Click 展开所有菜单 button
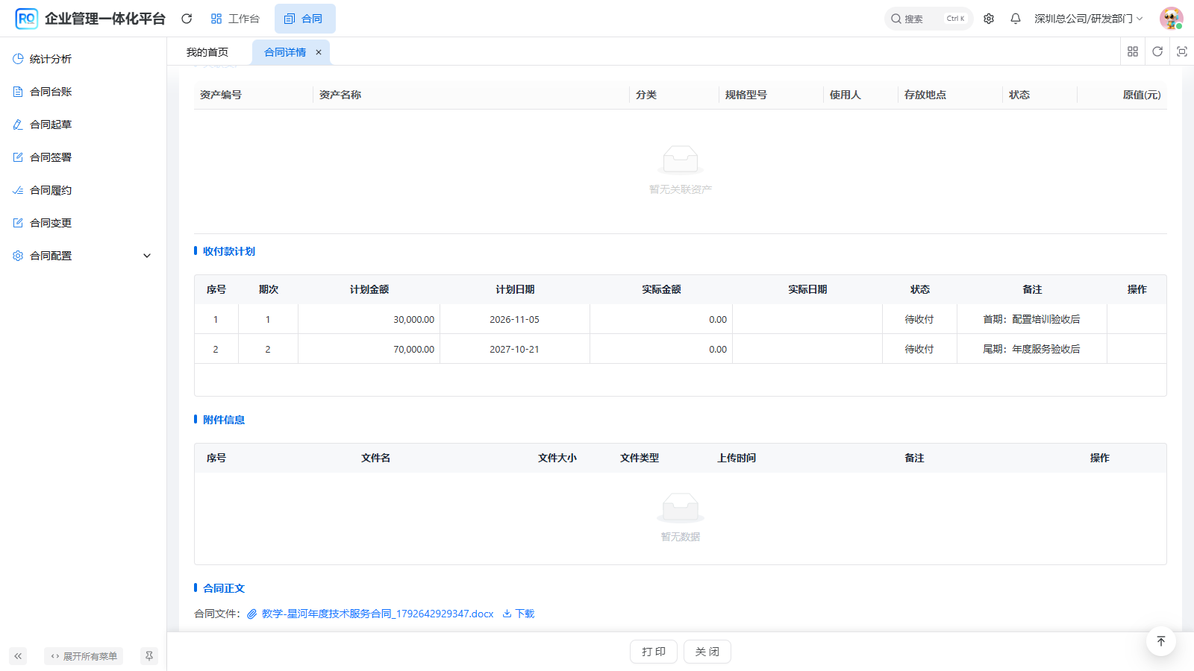The height and width of the screenshot is (671, 1194). pyautogui.click(x=84, y=656)
